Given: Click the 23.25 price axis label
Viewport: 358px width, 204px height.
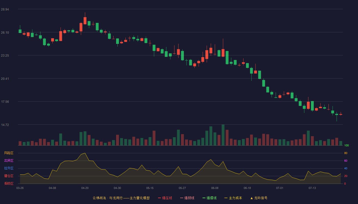Looking at the screenshot, I should tap(5, 56).
